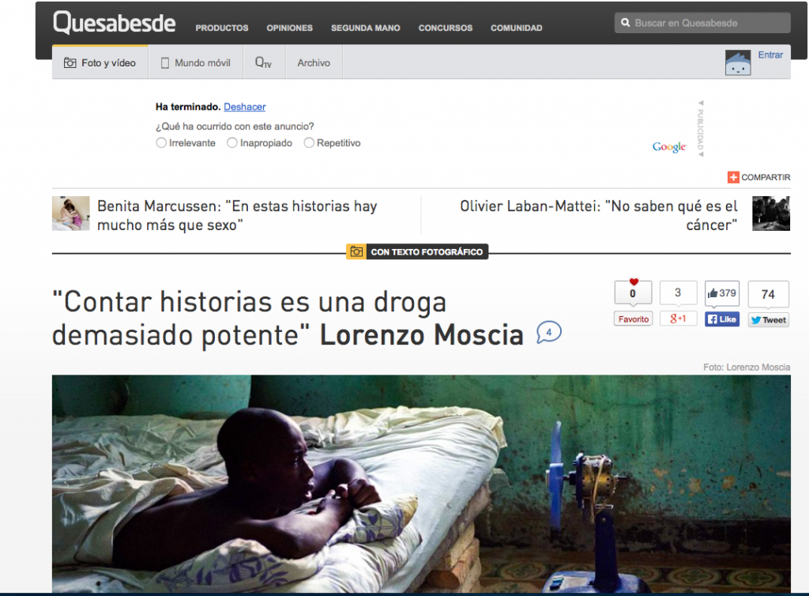Image resolution: width=809 pixels, height=596 pixels.
Task: Open the QTV tab
Action: 263,63
